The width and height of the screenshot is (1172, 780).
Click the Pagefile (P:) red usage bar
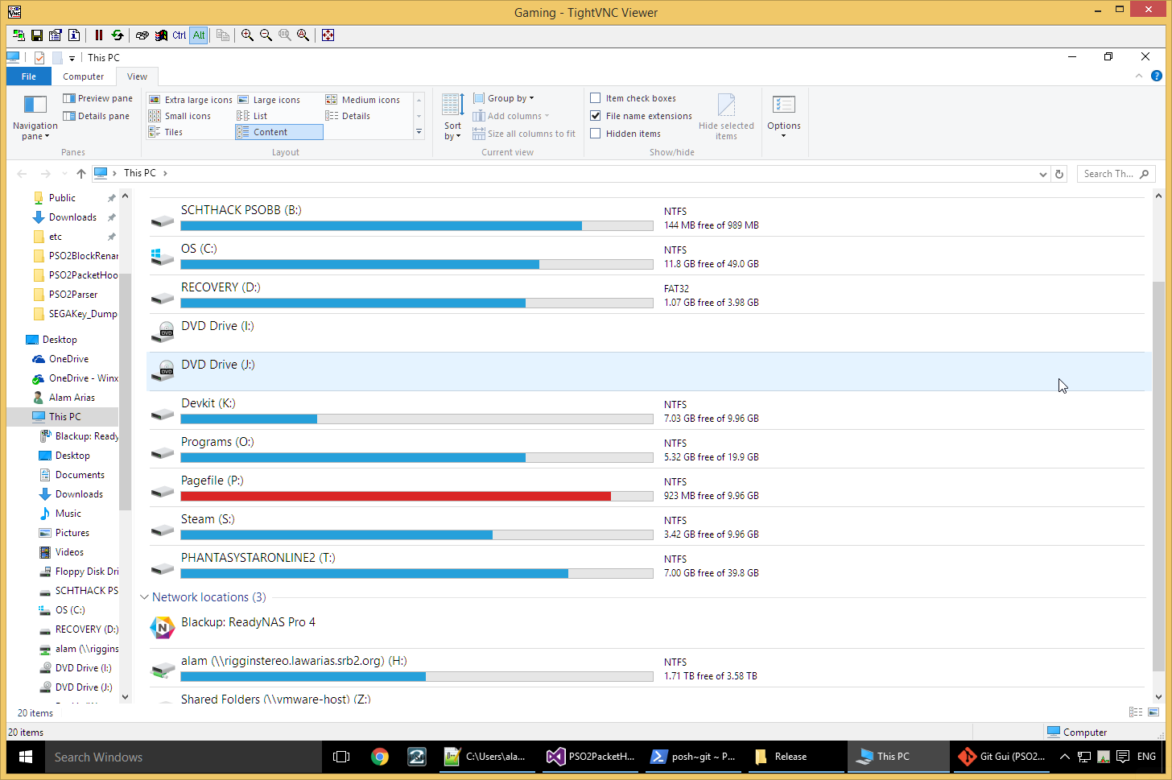(417, 496)
